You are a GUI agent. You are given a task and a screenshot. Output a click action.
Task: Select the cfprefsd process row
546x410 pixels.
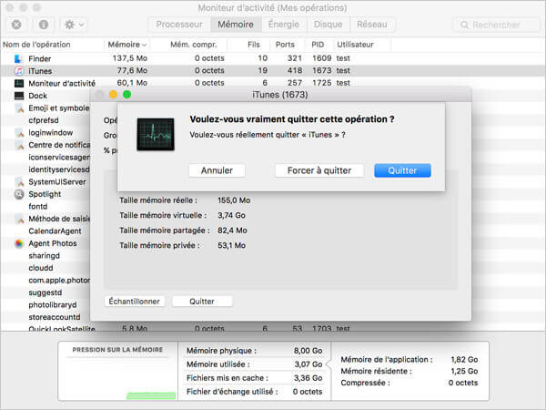[x=45, y=120]
